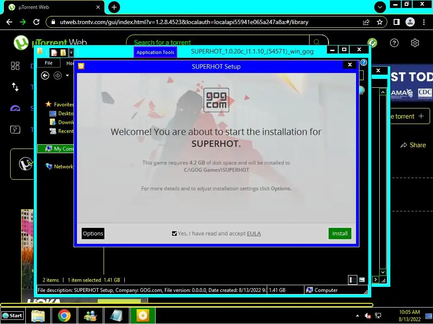Click the add torrent plus button
Screen dimensions: 433x324
pyautogui.click(x=410, y=116)
